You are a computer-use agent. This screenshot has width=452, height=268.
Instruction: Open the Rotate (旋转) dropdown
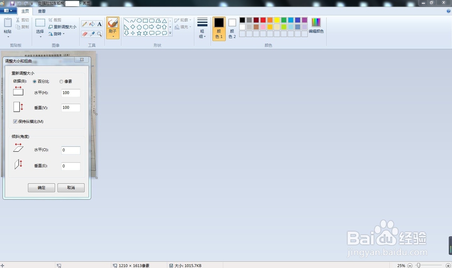tap(56, 34)
